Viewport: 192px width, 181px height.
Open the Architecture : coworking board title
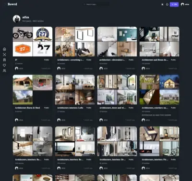(71, 60)
